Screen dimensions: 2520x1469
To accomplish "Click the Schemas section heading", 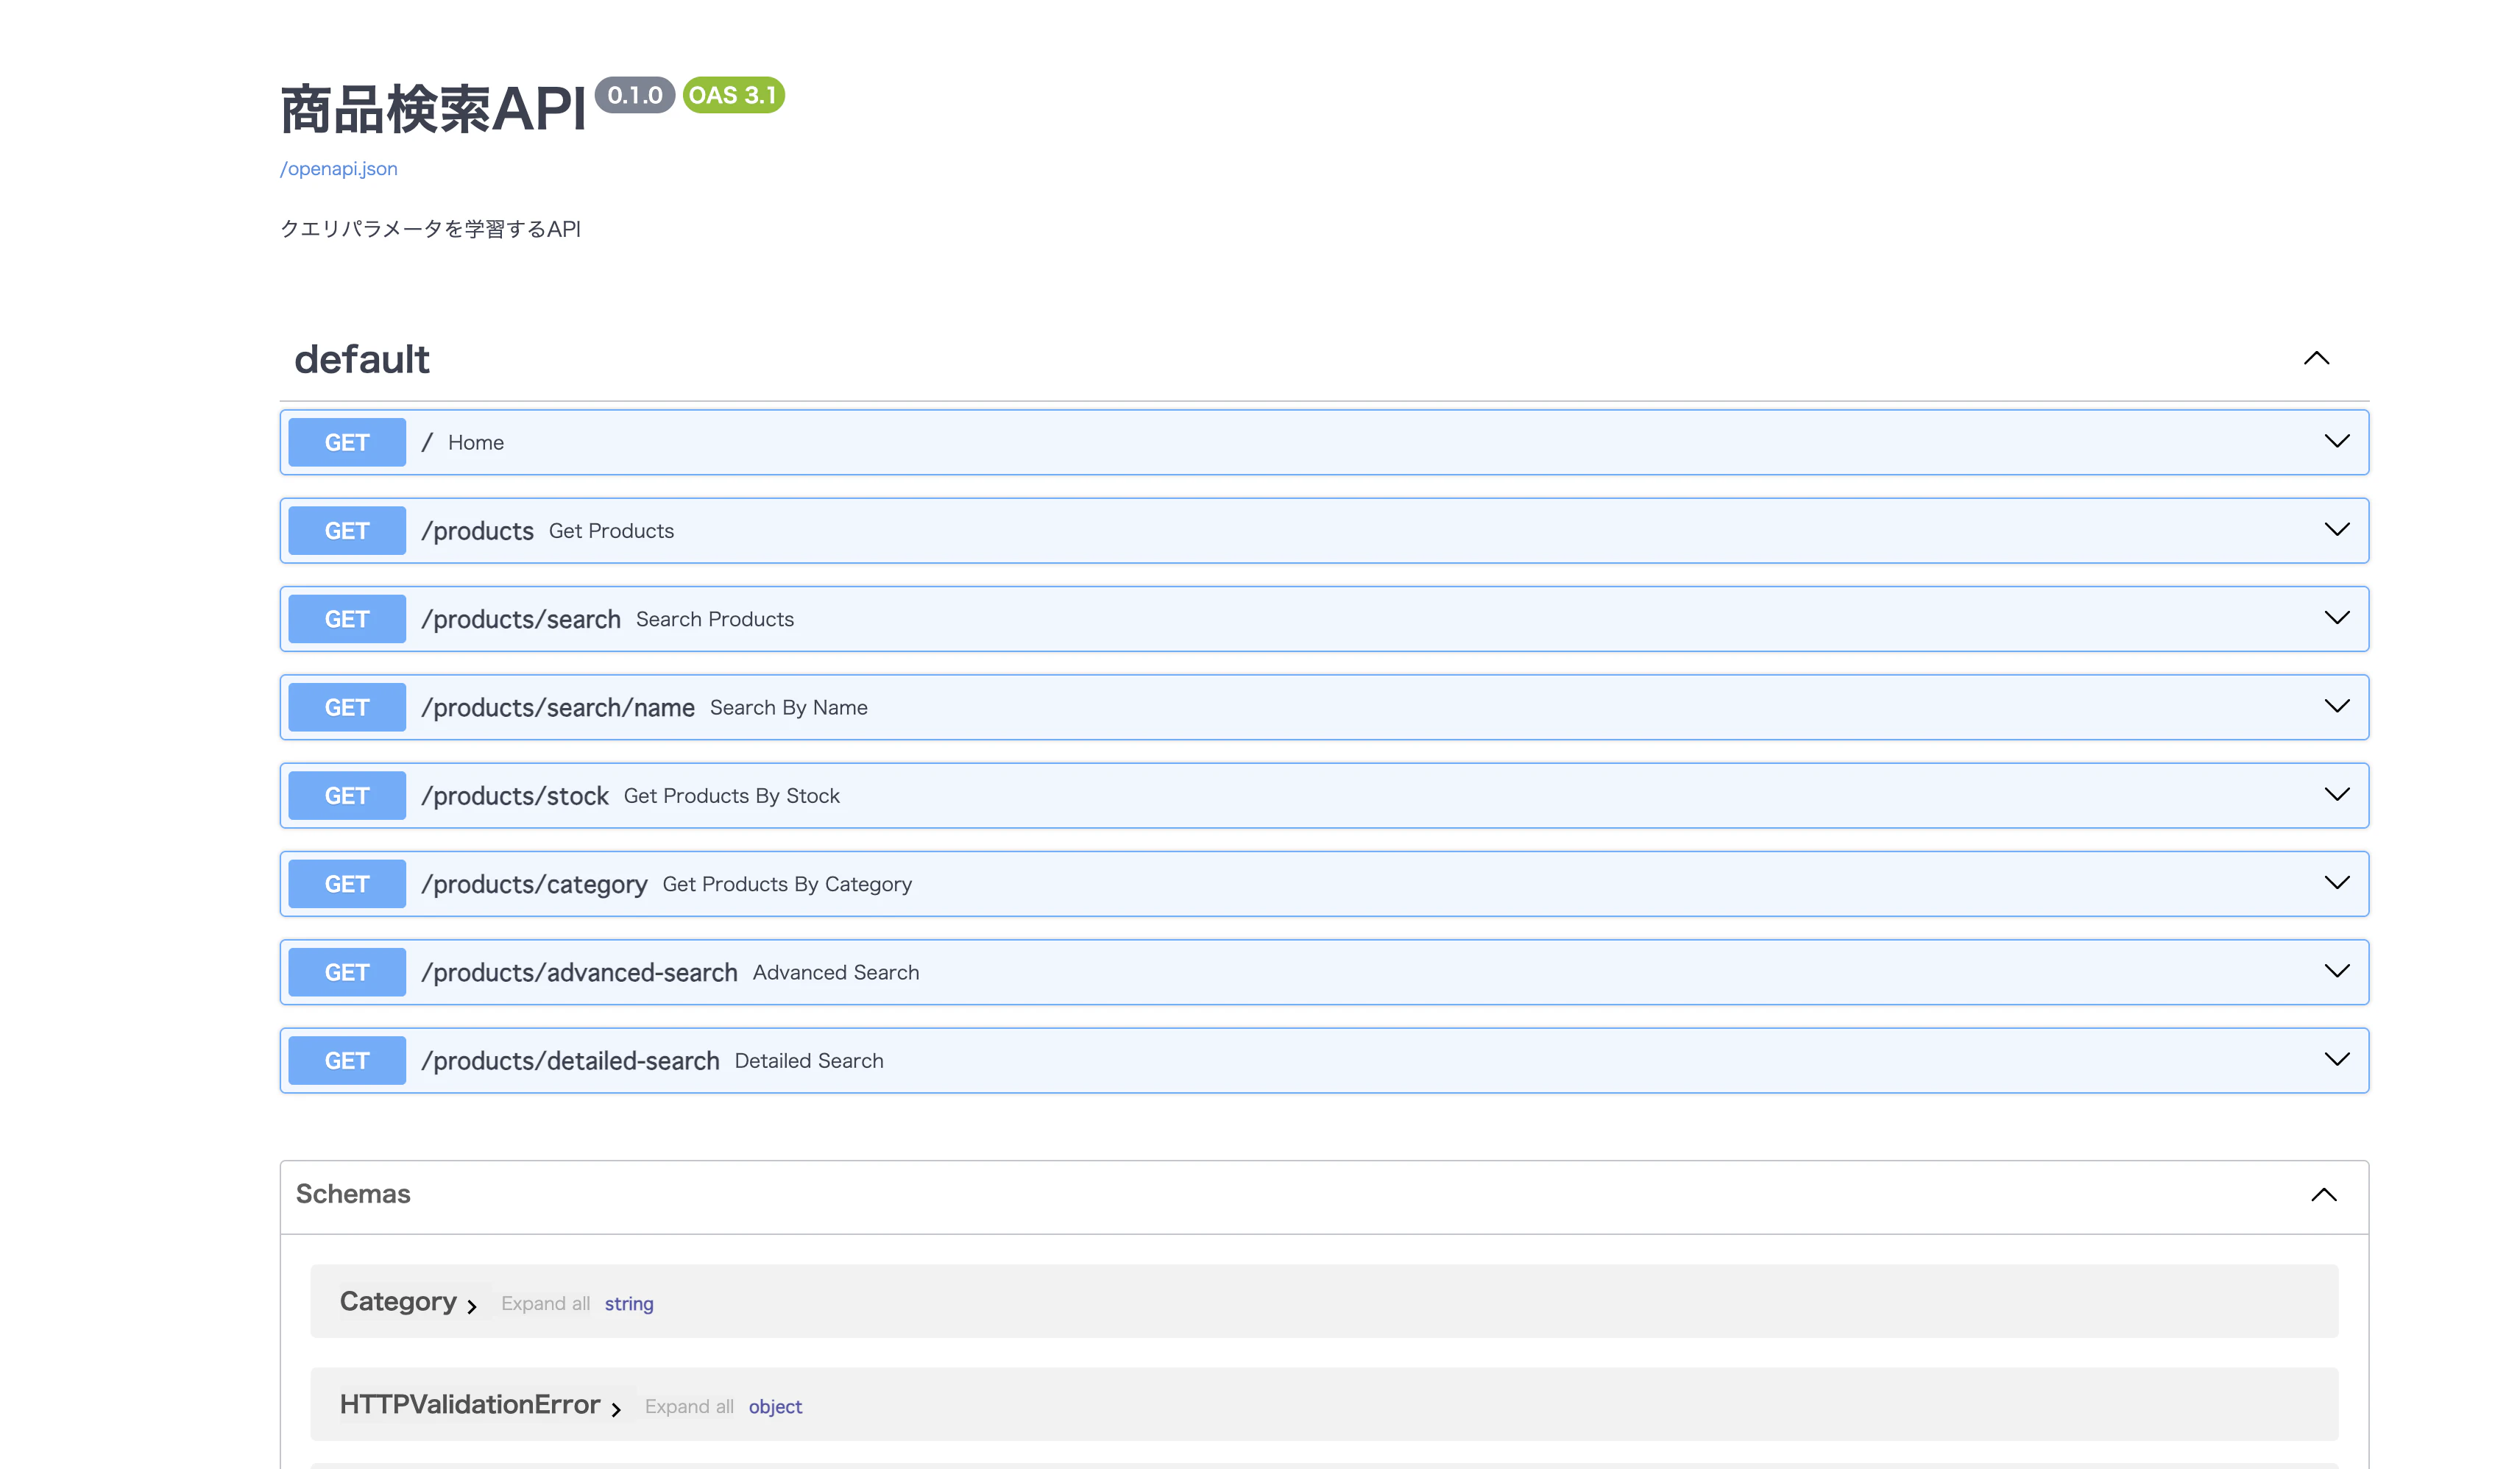I will click(x=353, y=1194).
